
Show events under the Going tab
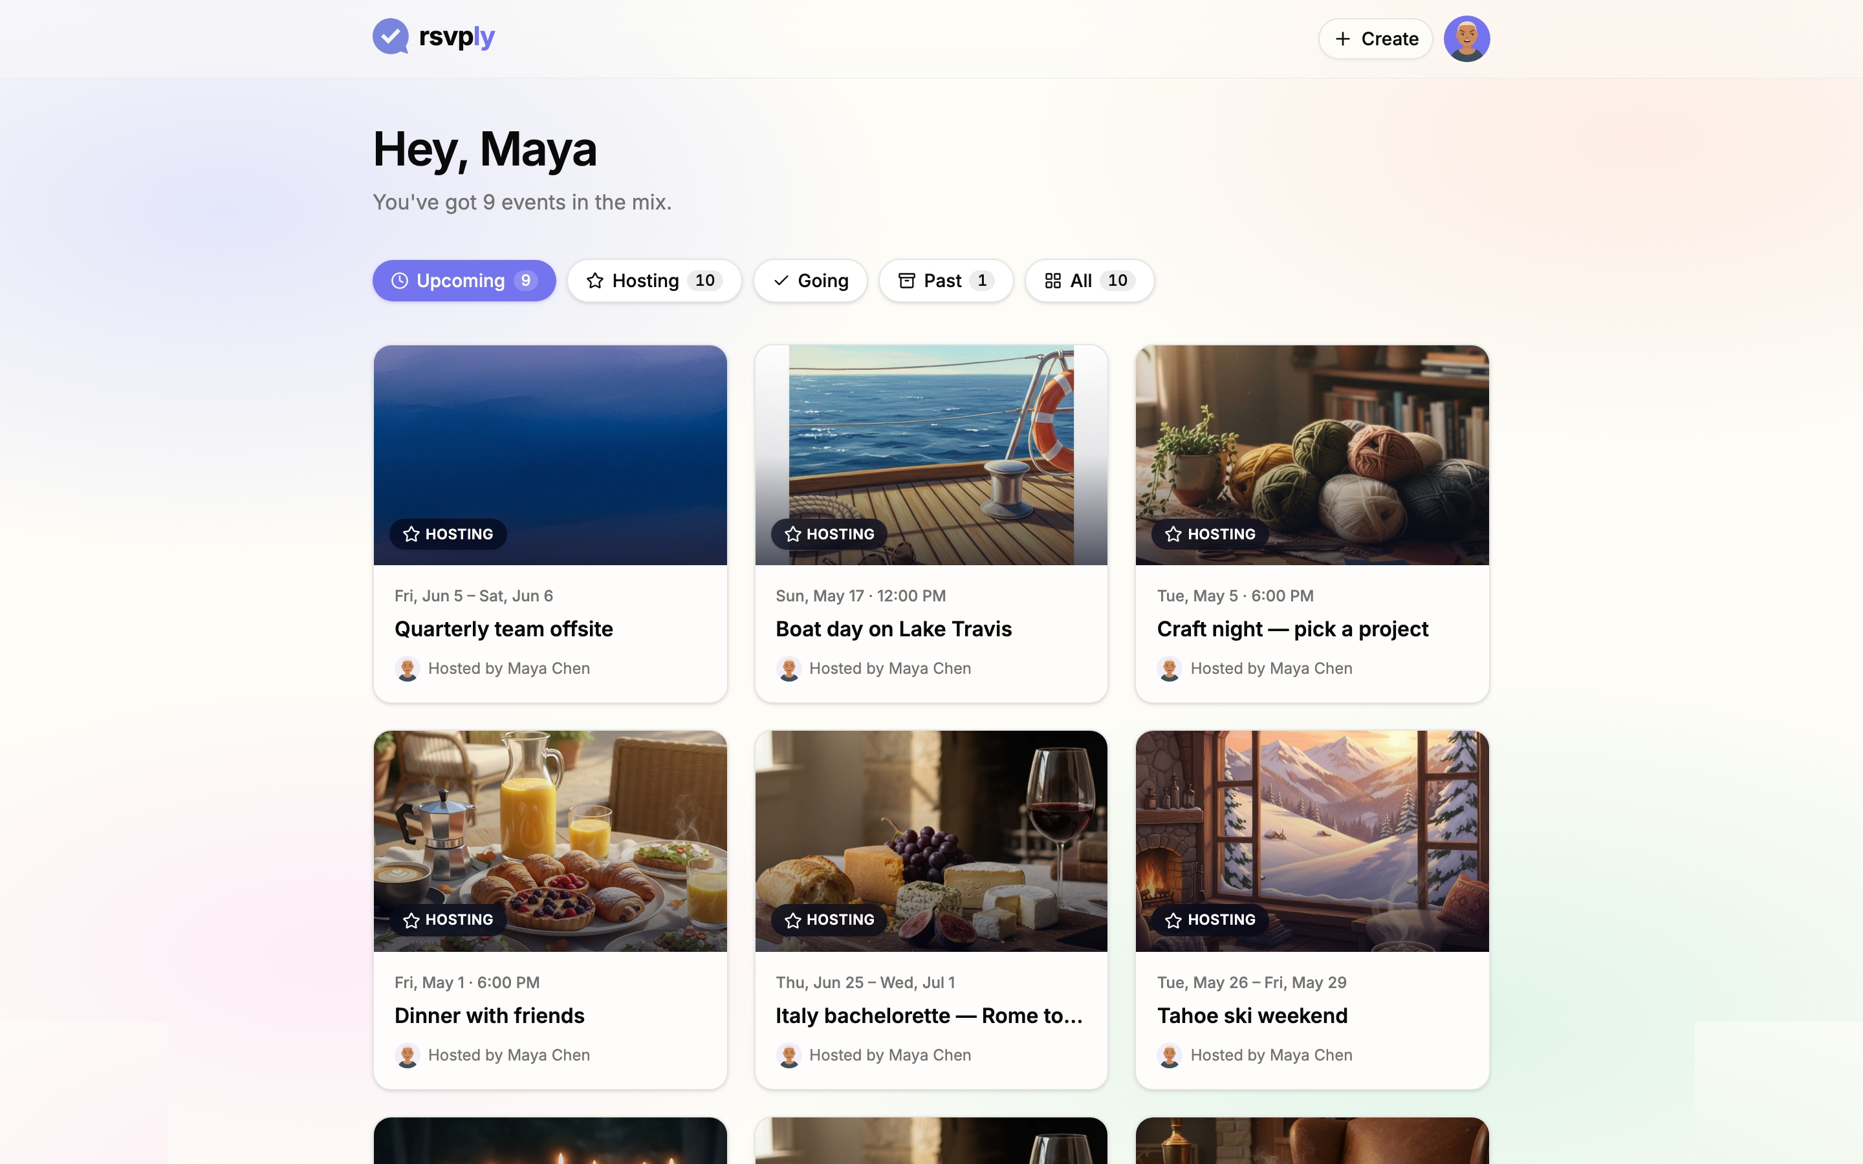810,280
